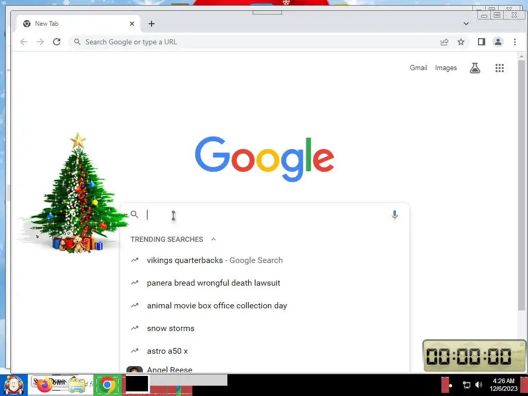Click the 00:00:00 countdown timer widget

click(474, 356)
